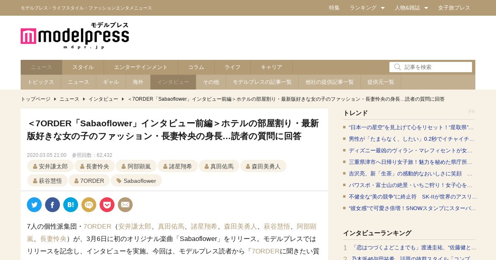Open the 萩谷慧悟 person tag
Screen dimensions: 496x260
(48, 181)
